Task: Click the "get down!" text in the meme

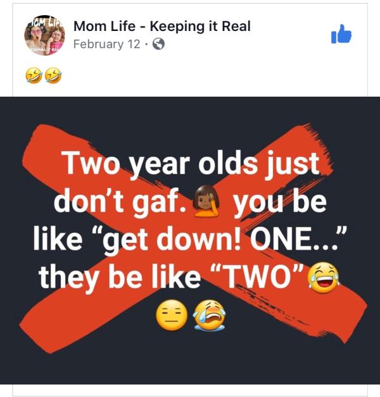Action: pos(172,240)
